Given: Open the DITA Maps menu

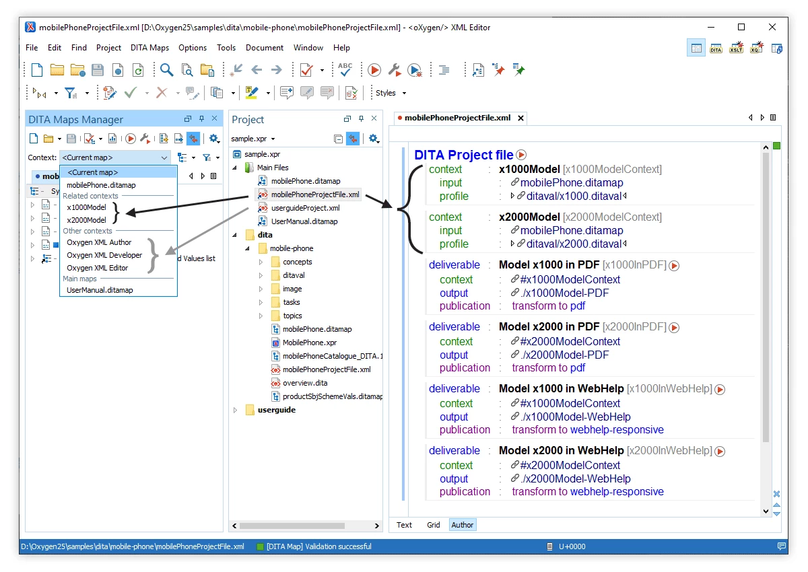Looking at the screenshot, I should [149, 48].
